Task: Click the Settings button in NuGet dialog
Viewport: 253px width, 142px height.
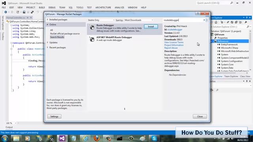Action: 55,116
